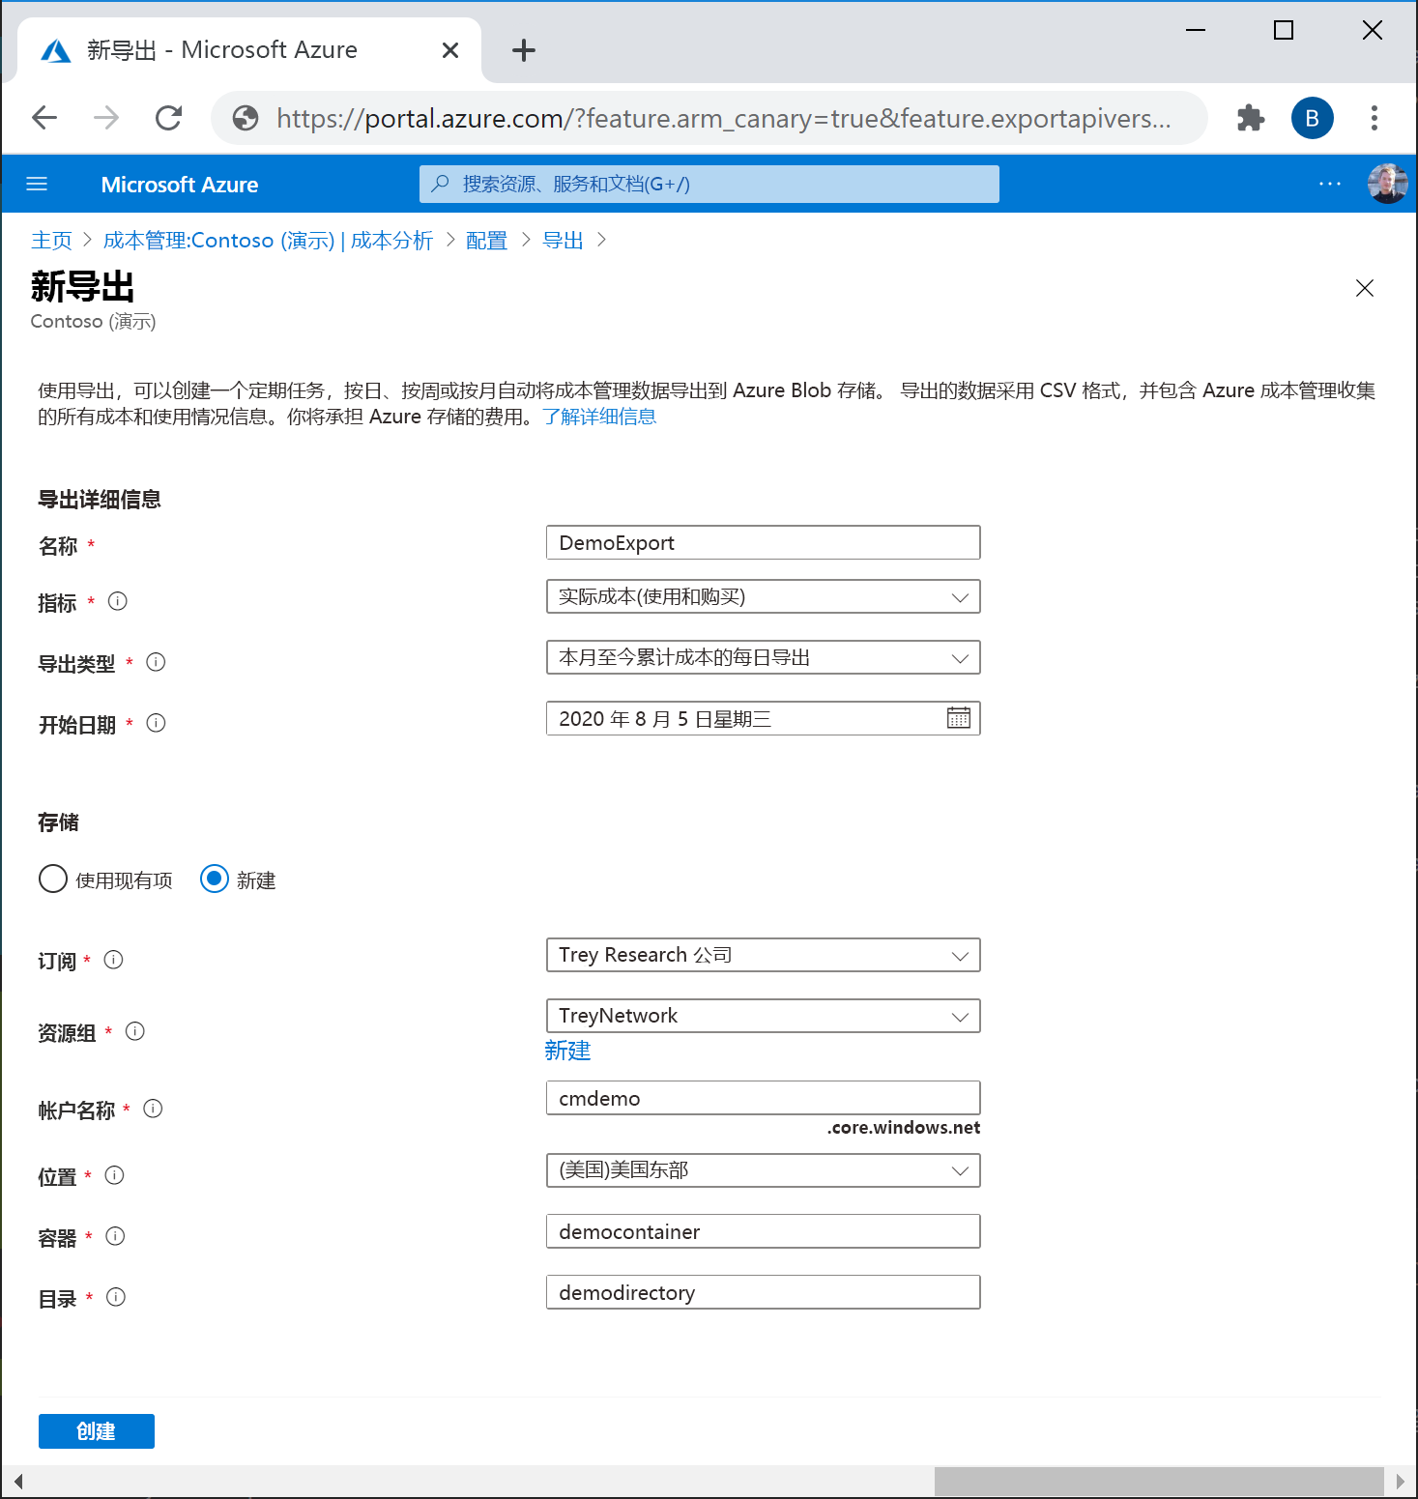Image resolution: width=1418 pixels, height=1499 pixels.
Task: Click the demodirectory field
Action: click(x=764, y=1292)
